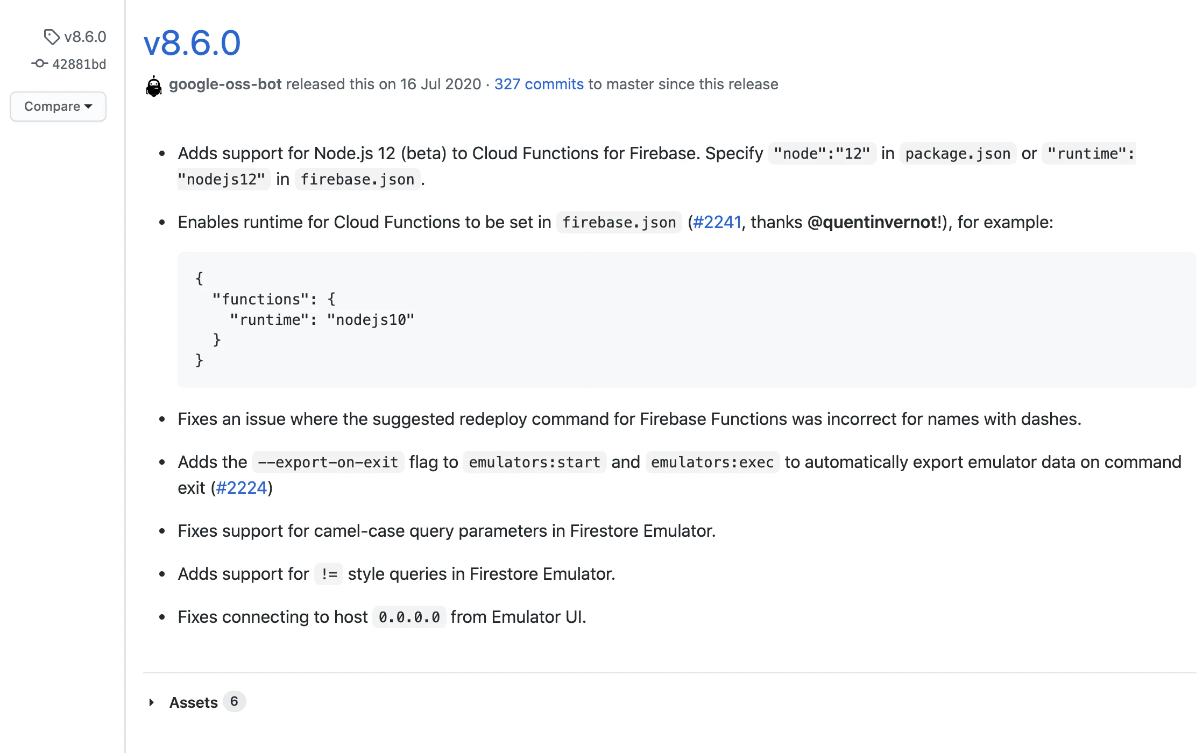Click the google-oss-bot avatar icon
Image resolution: width=1203 pixels, height=753 pixels.
coord(154,86)
